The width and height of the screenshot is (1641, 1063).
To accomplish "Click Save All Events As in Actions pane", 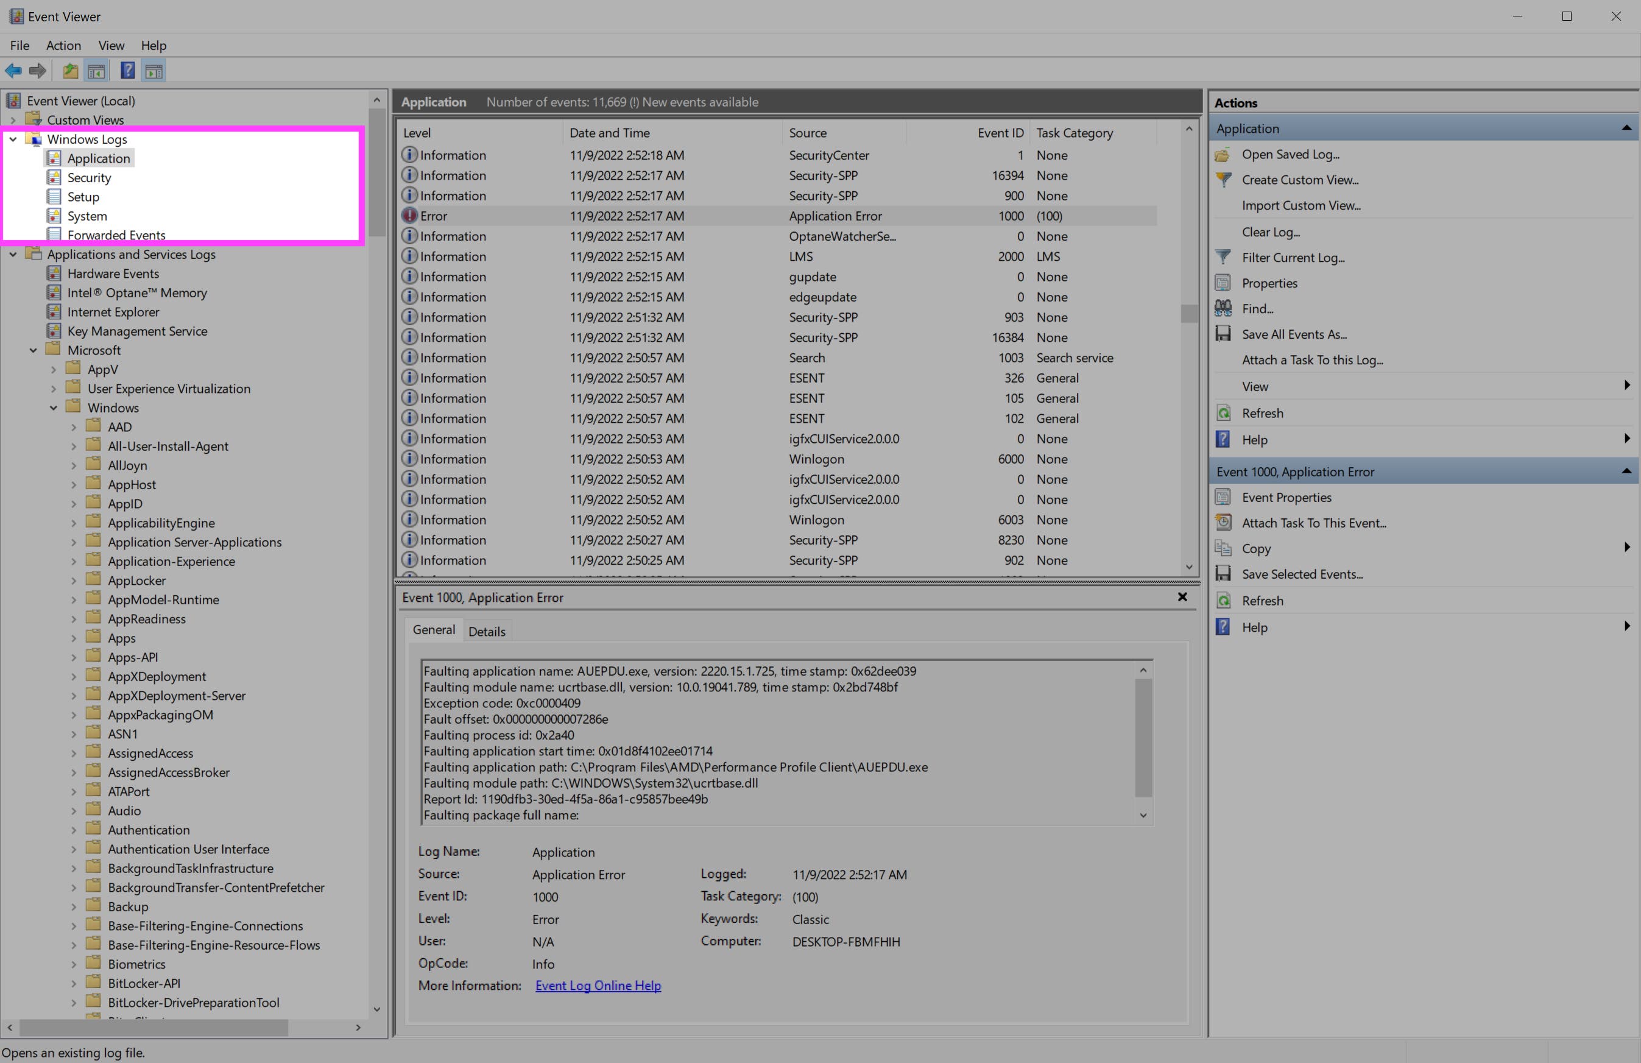I will tap(1294, 334).
